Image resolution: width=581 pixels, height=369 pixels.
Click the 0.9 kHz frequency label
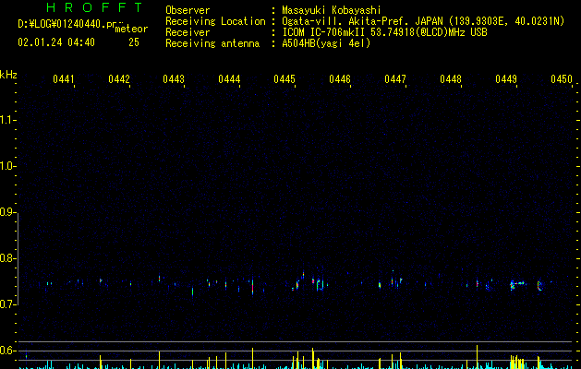click(7, 212)
